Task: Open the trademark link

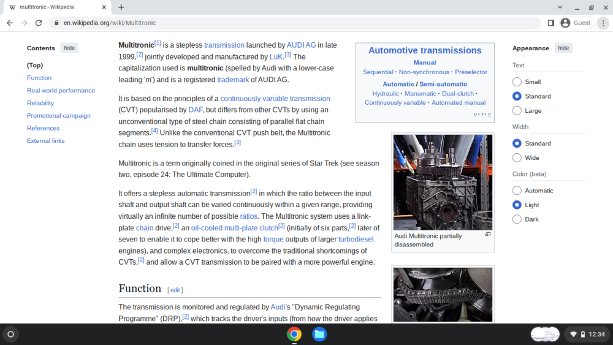Action: (x=233, y=80)
